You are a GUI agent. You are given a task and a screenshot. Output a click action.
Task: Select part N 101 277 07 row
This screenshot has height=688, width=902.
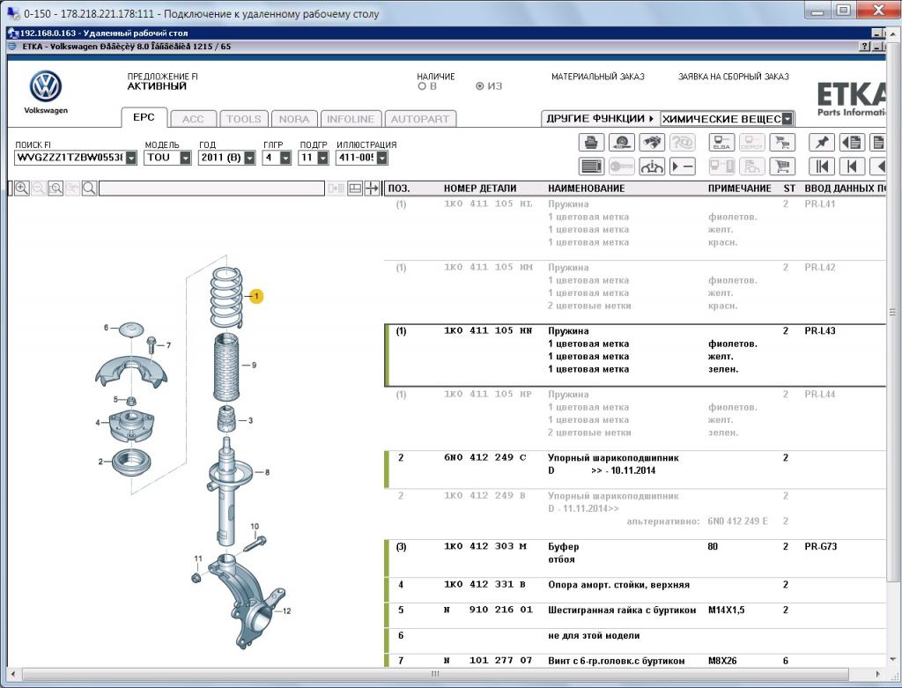click(x=635, y=661)
